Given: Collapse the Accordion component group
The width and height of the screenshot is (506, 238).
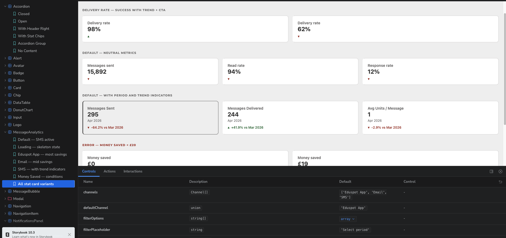Looking at the screenshot, I should click(x=5, y=6).
